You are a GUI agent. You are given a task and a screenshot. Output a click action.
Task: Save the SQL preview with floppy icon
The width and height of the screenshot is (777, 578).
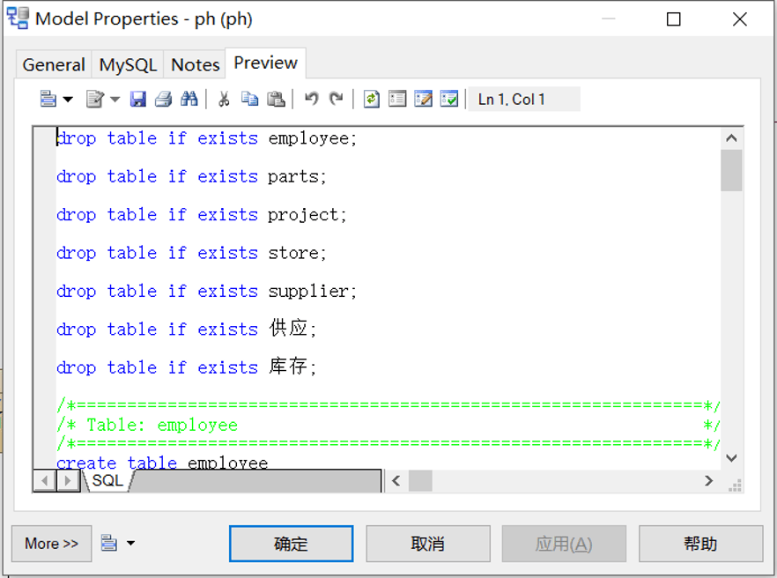pyautogui.click(x=137, y=100)
